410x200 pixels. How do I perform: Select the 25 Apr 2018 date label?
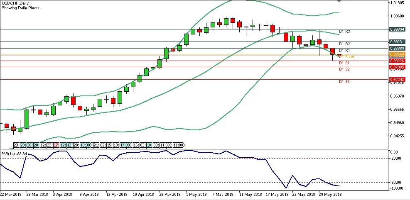pos(170,195)
